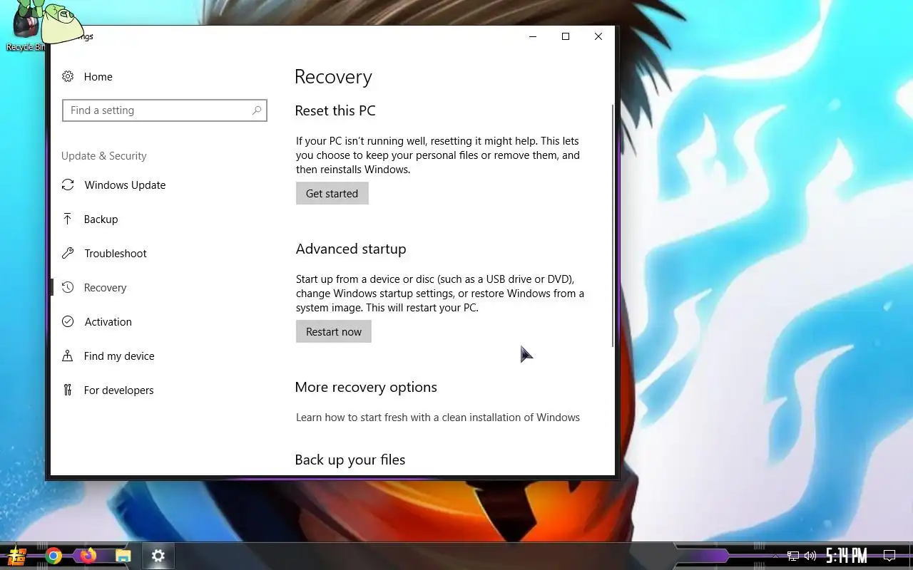
Task: Minimize the Settings window
Action: click(x=533, y=36)
